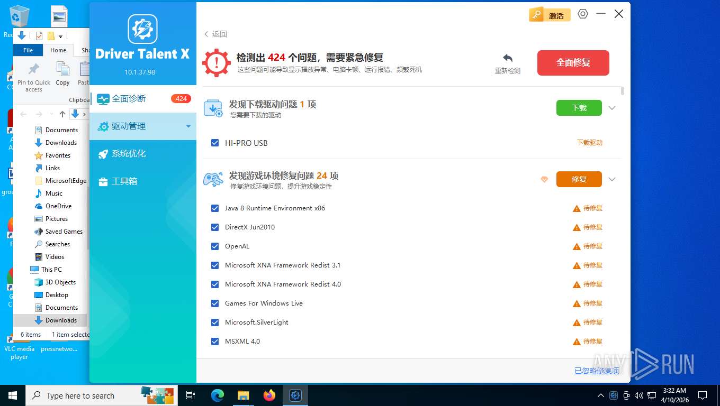Click the 重新检测 rescan arrow icon

click(508, 58)
